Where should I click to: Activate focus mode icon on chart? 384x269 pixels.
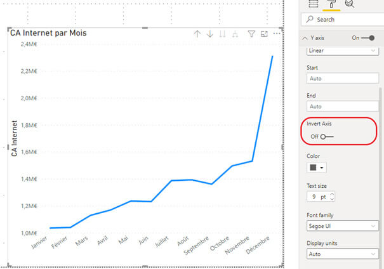pos(264,34)
